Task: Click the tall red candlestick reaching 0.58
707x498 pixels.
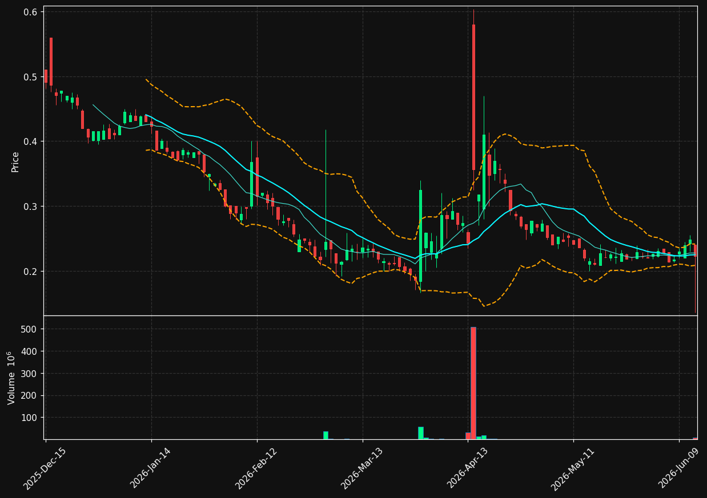Action: coord(473,97)
